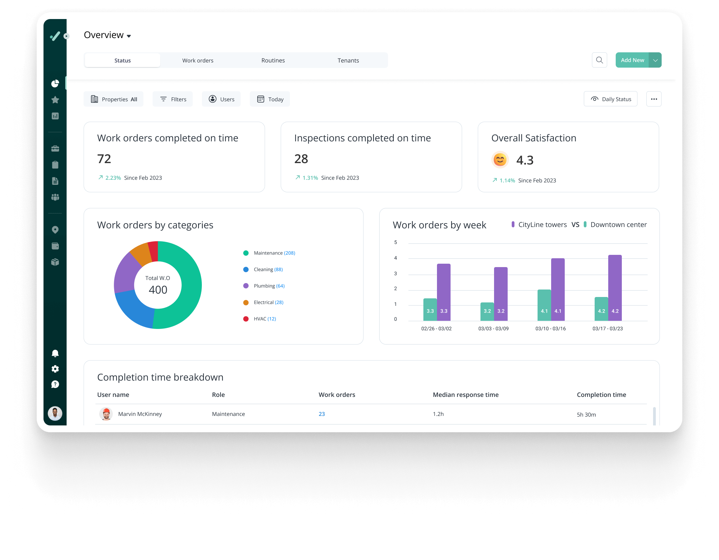Open notifications bell icon
719x560 pixels.
(55, 353)
